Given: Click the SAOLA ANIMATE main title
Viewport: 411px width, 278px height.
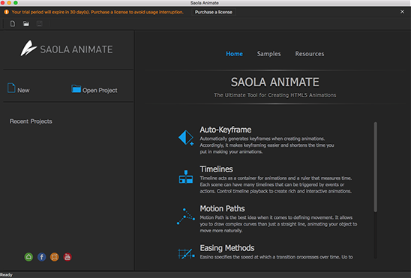Looking at the screenshot, I should coord(274,82).
